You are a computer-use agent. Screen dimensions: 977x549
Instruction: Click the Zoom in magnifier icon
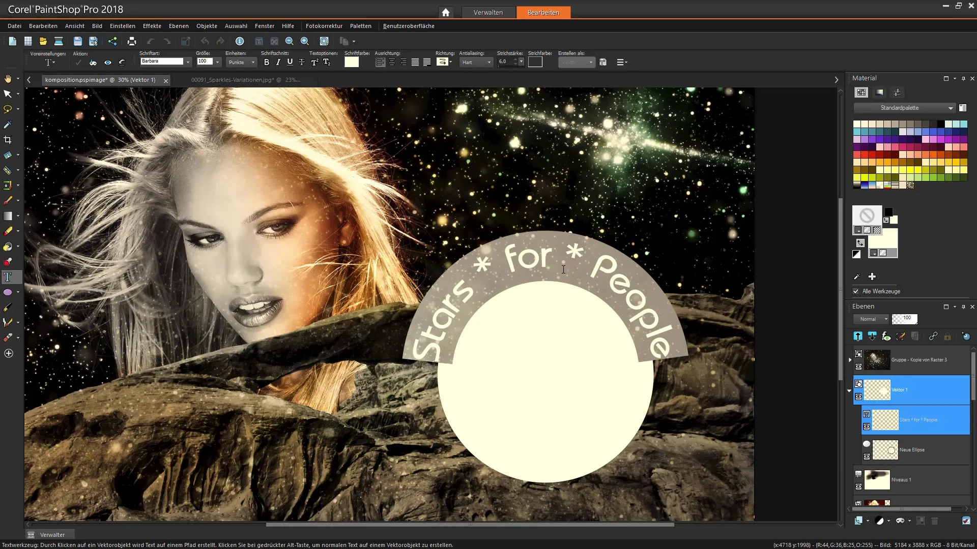coord(305,41)
